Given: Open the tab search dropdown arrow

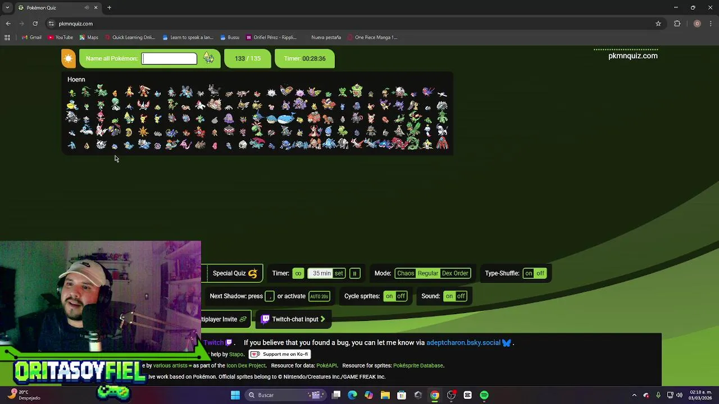Looking at the screenshot, I should pos(7,8).
